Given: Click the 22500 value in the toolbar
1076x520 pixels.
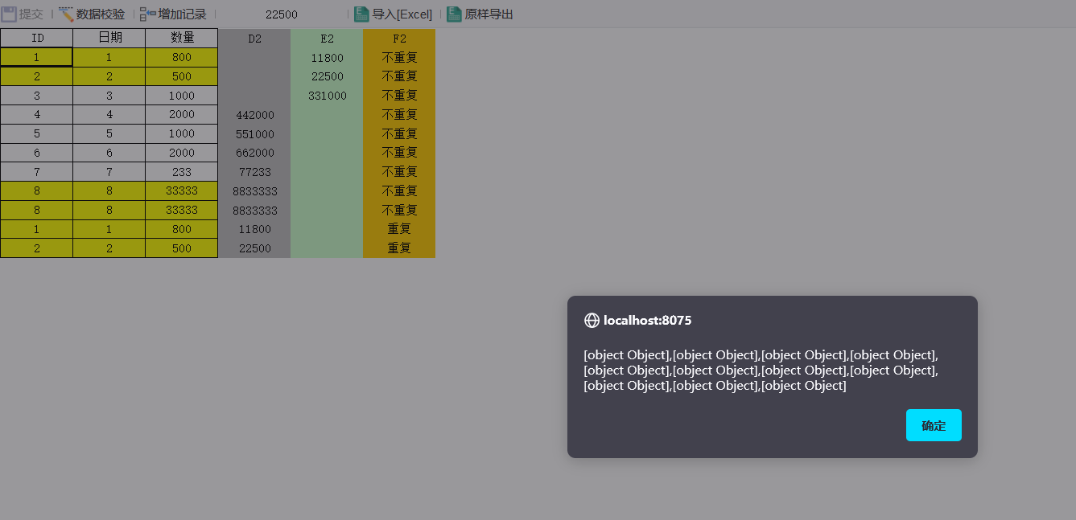Looking at the screenshot, I should (282, 14).
